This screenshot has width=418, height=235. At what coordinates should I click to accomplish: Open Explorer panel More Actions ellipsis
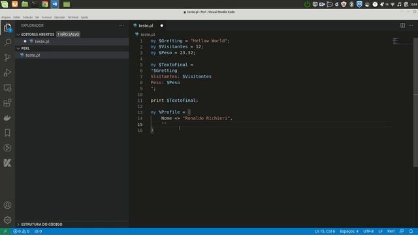click(121, 25)
